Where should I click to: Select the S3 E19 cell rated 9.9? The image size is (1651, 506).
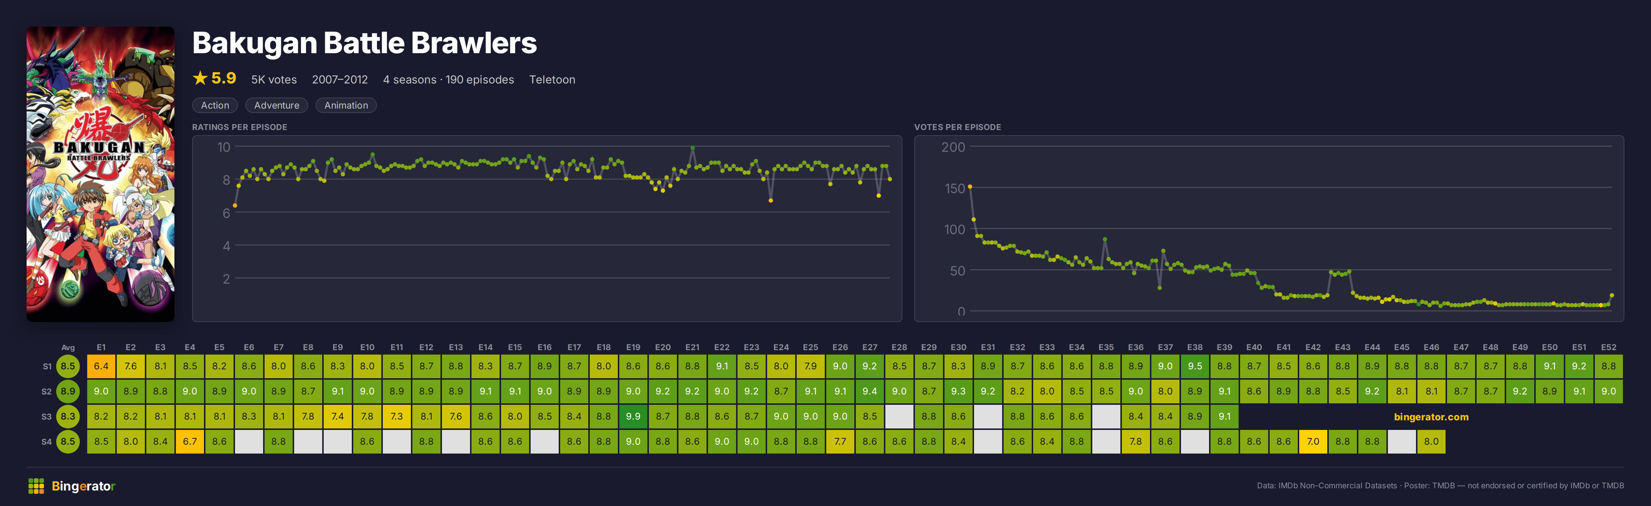(633, 416)
